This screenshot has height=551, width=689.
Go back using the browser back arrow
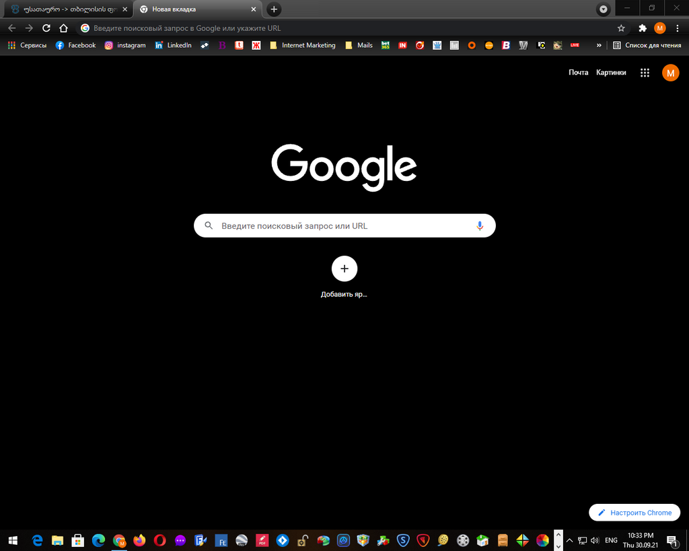click(12, 28)
